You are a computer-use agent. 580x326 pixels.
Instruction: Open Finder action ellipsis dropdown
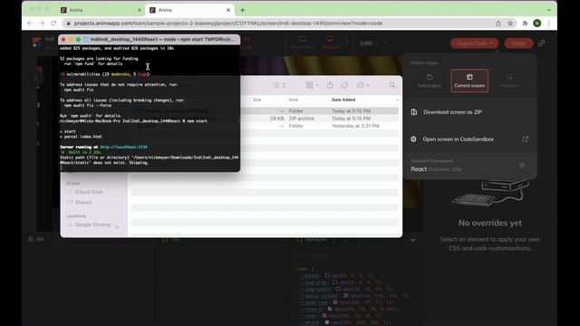(362, 85)
